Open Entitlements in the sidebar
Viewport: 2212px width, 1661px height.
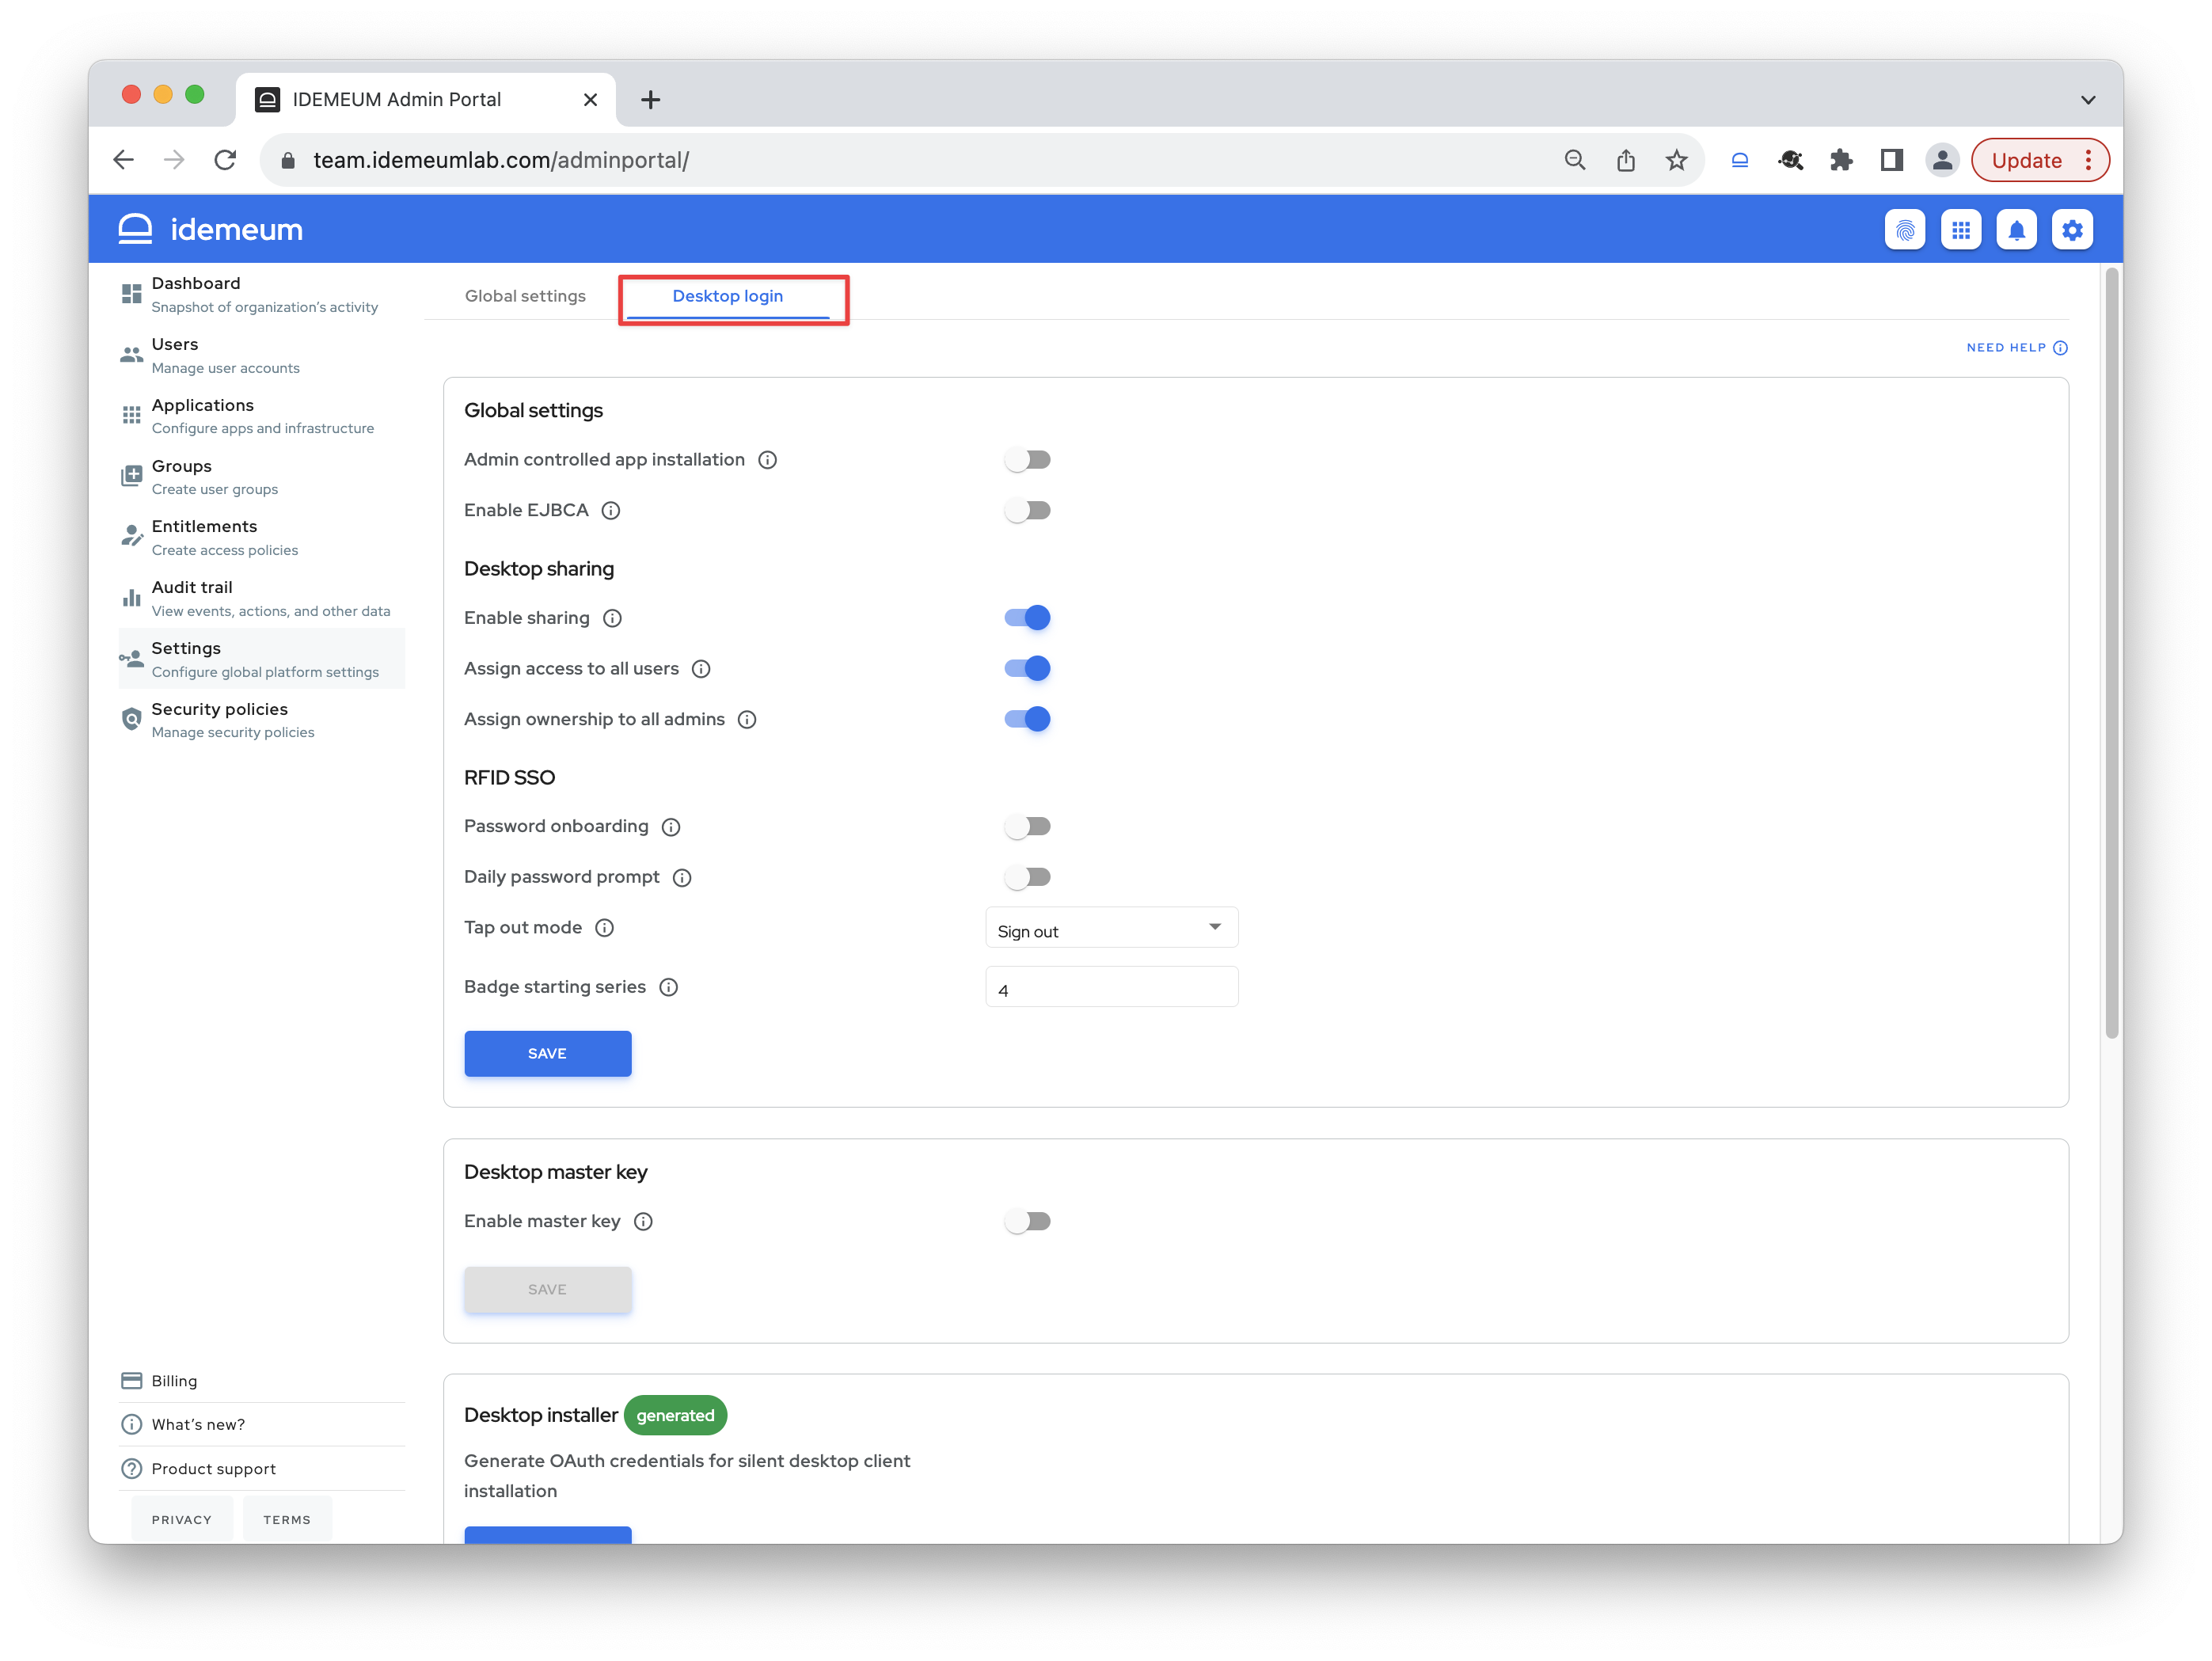pyautogui.click(x=262, y=537)
